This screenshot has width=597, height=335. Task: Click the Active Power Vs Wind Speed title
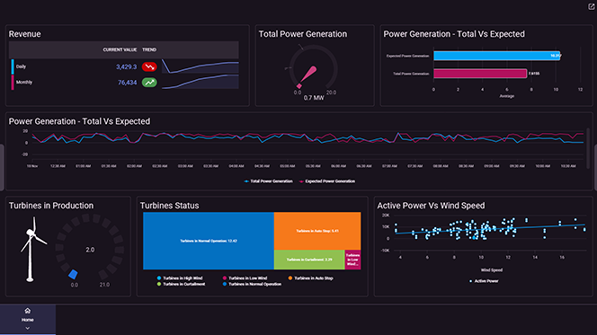click(x=431, y=206)
